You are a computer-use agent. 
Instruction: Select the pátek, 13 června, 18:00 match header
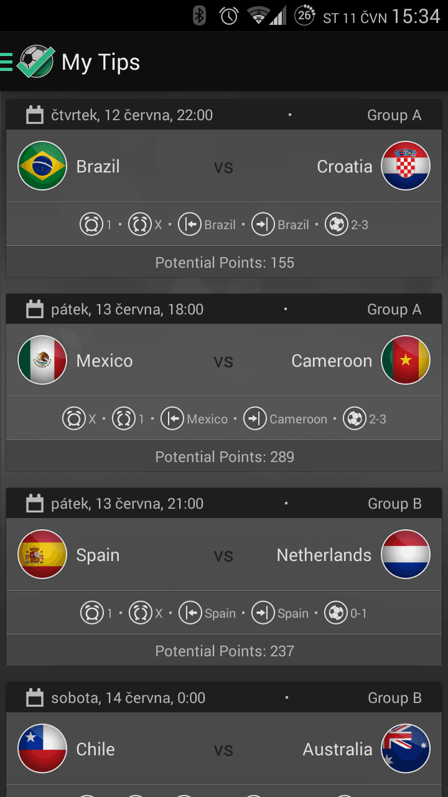pyautogui.click(x=128, y=309)
